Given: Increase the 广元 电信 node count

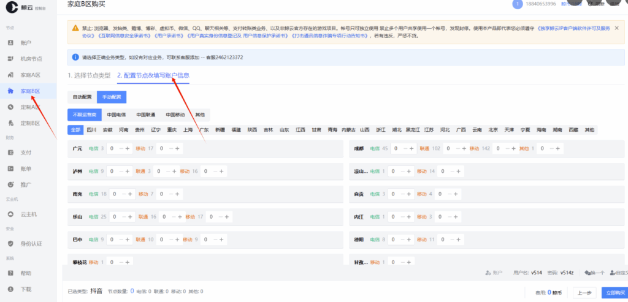Looking at the screenshot, I should 128,148.
